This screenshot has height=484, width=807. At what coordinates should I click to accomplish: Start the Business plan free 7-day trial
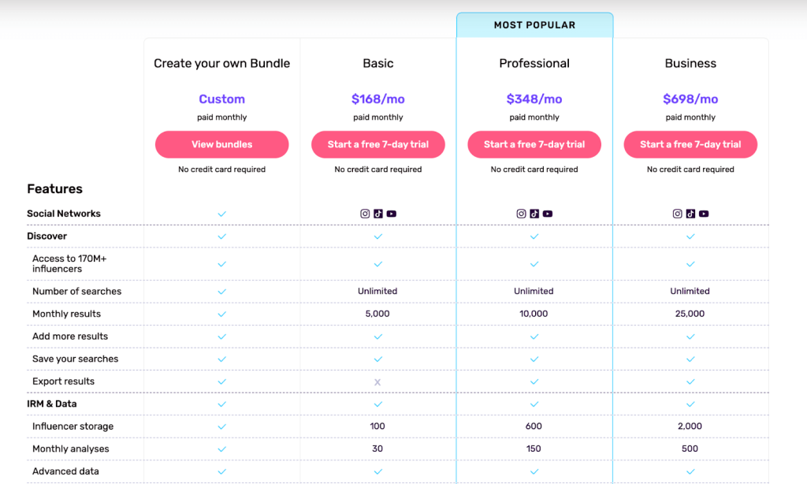(690, 144)
